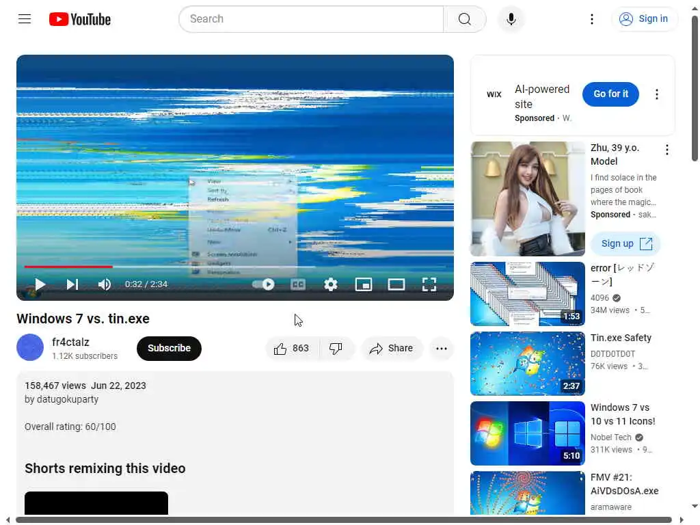Open Windows 7 vs 10 vs 11 Icons title

coord(623,414)
